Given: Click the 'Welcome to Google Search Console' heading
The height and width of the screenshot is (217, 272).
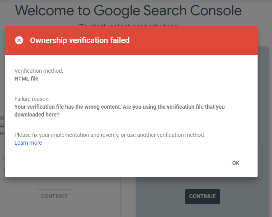Looking at the screenshot, I should 128,11.
